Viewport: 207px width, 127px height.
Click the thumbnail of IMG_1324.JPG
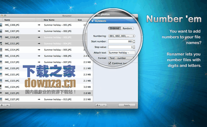tap(1, 87)
